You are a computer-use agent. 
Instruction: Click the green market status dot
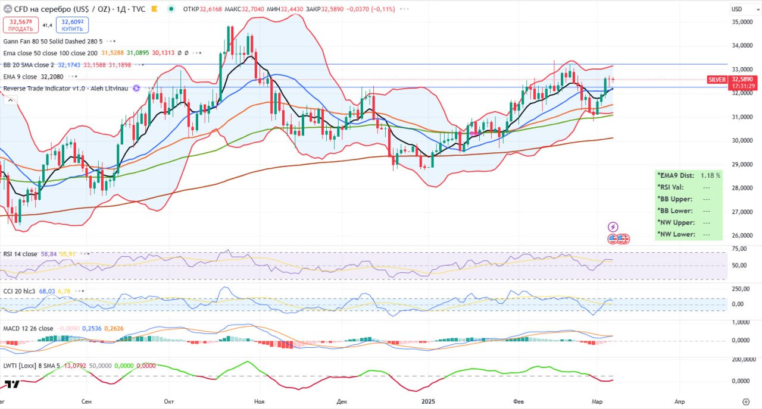[x=171, y=9]
